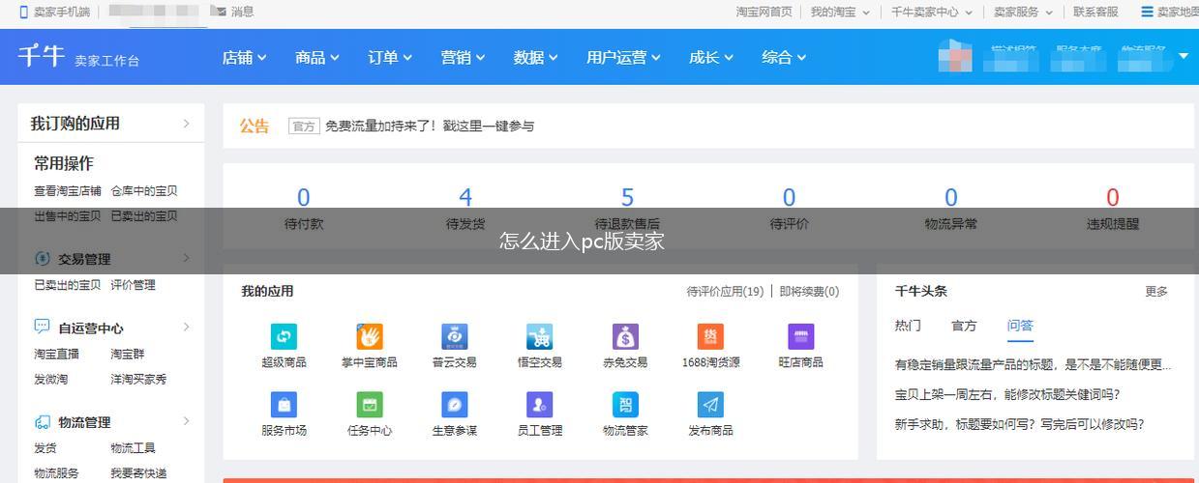The height and width of the screenshot is (483, 1199).
Task: Click the 卖家手机端 phone icon
Action: coord(23,12)
